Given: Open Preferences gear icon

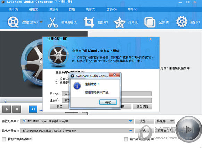Looking at the screenshot, I should [x=182, y=22].
